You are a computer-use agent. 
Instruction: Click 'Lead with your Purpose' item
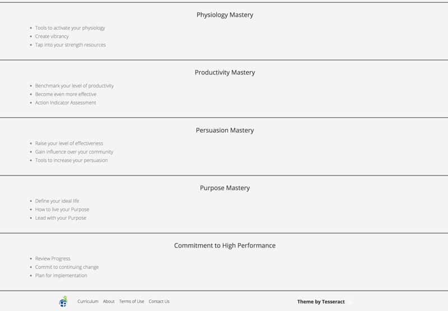60,218
